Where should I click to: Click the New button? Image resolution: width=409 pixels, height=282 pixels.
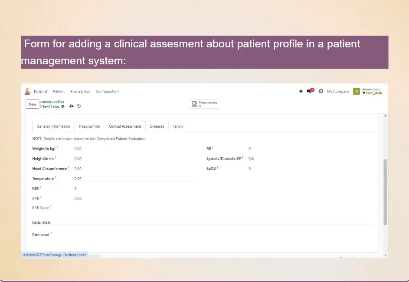[32, 104]
